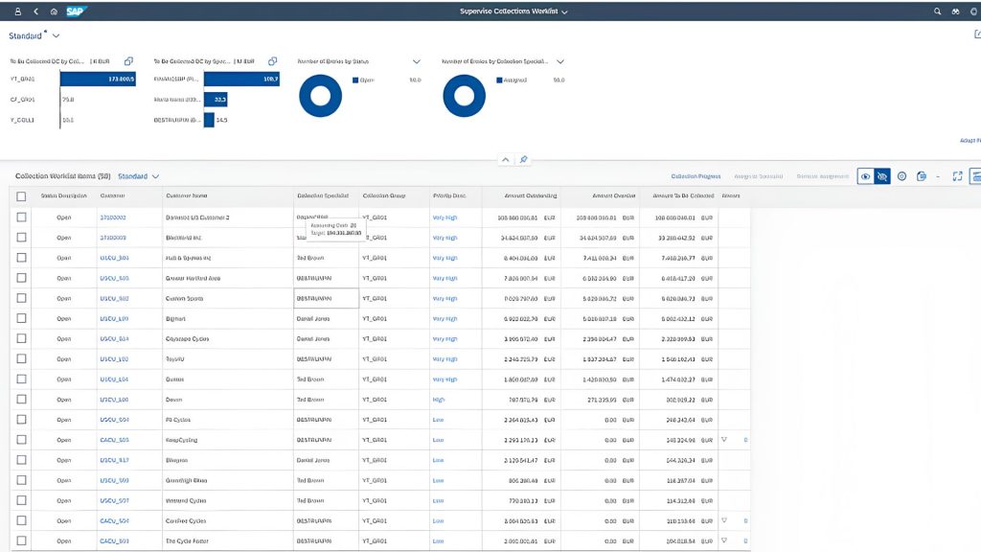Open the user profile icon

coord(17,11)
